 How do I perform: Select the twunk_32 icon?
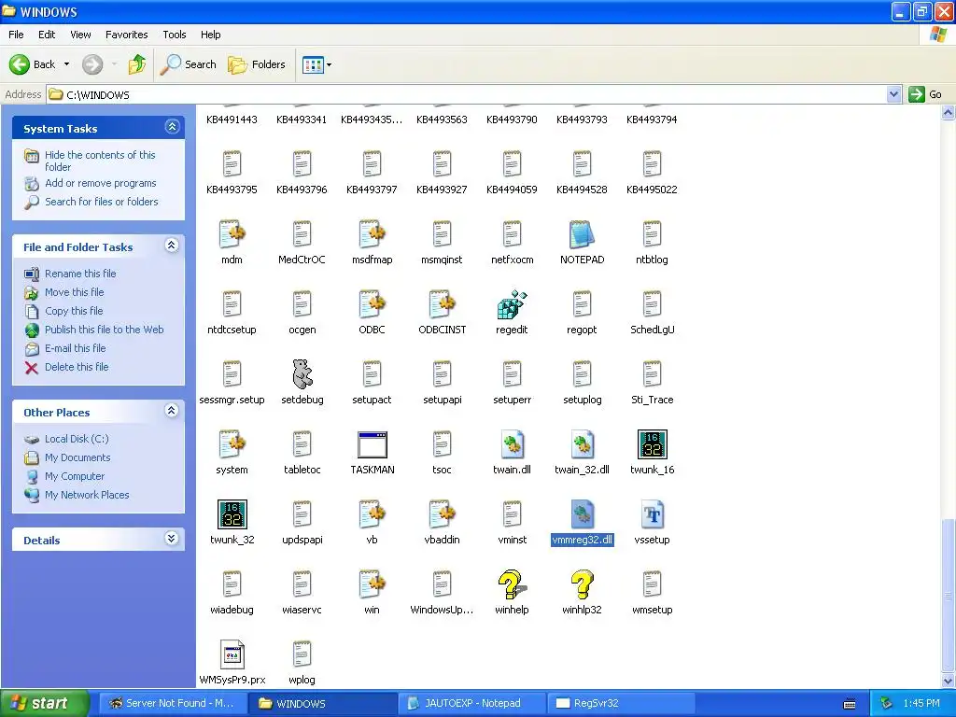click(x=232, y=514)
